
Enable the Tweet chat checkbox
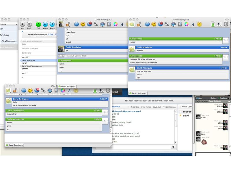point(129,107)
